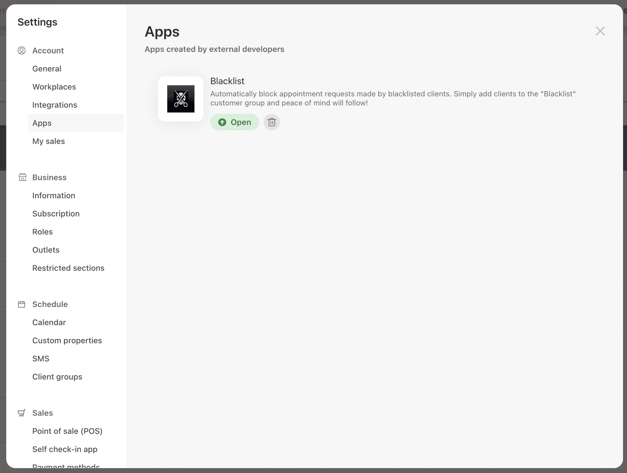Click the Business storefront icon
Viewport: 627px width, 473px height.
22,177
